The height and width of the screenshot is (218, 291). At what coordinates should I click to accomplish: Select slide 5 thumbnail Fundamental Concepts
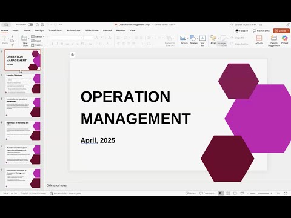[x=22, y=154]
